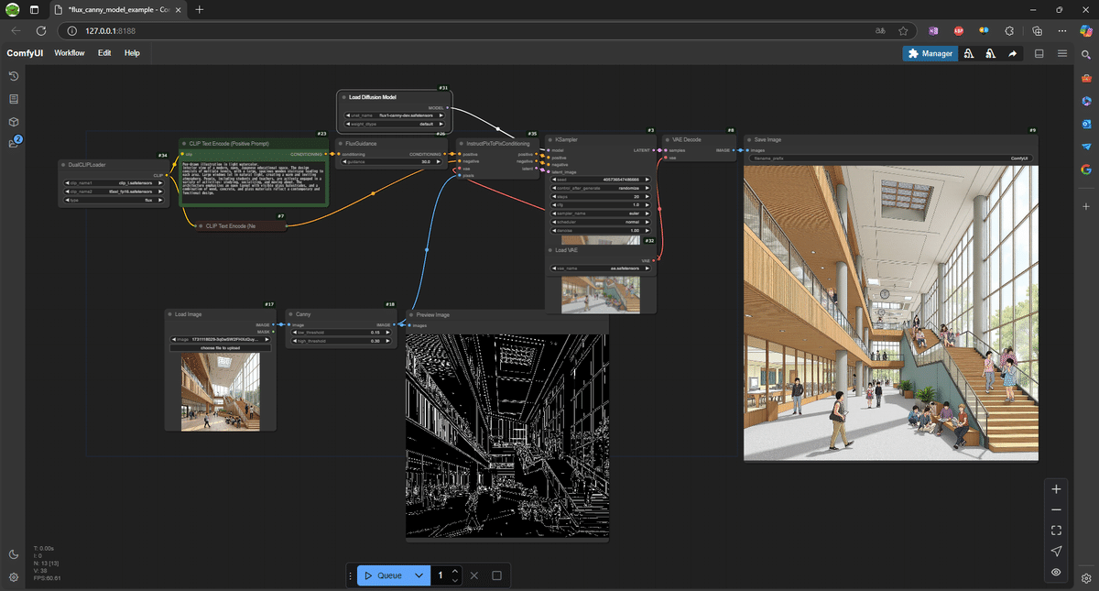Viewport: 1099px width, 591px height.
Task: Open the weight_dtype dropdown in Load Diffusion Model
Action: coord(394,122)
